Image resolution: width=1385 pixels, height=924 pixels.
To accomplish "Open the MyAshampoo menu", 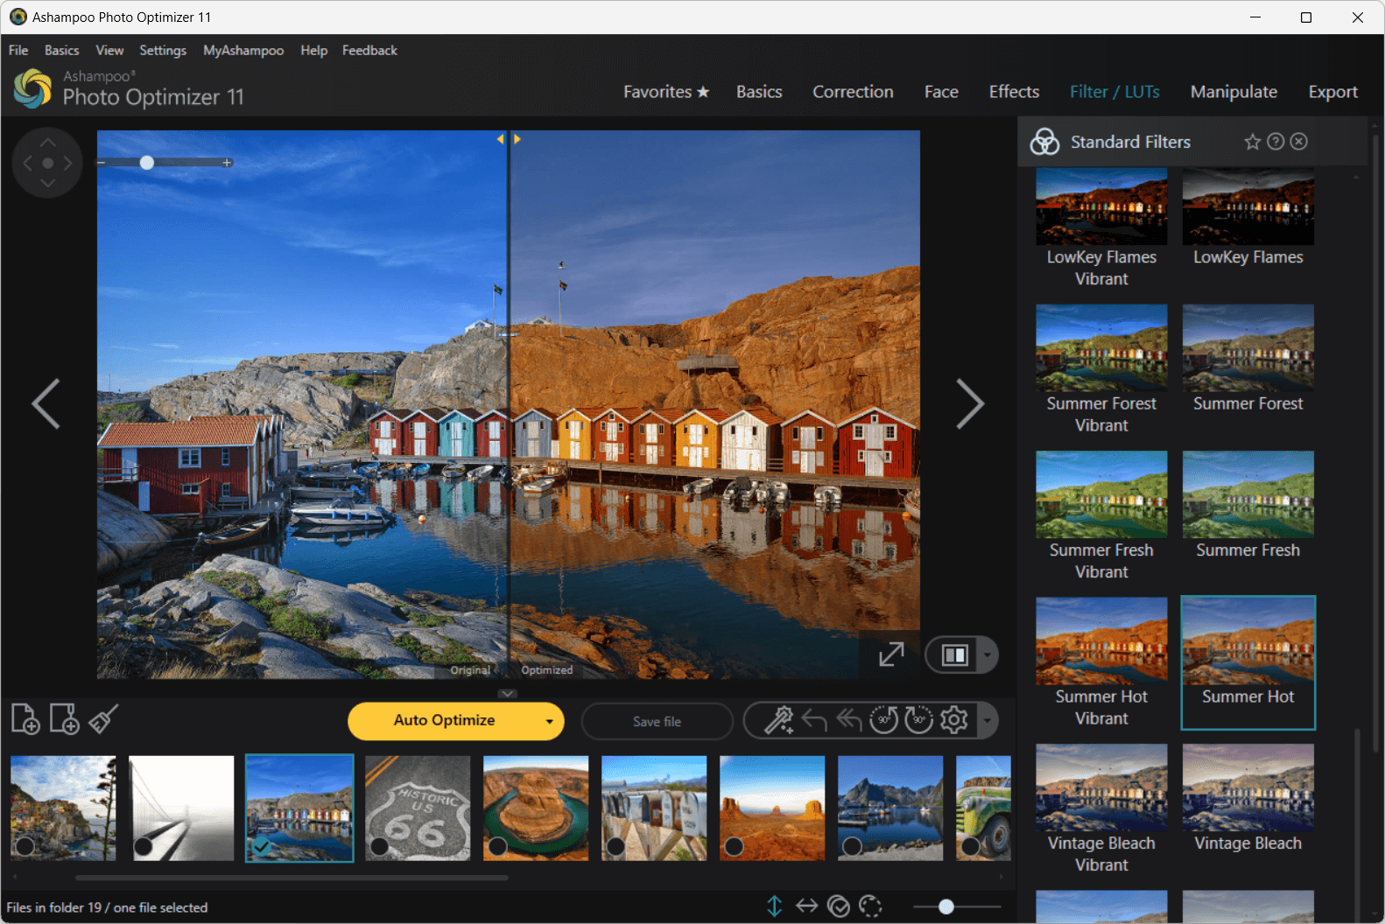I will 243,51.
